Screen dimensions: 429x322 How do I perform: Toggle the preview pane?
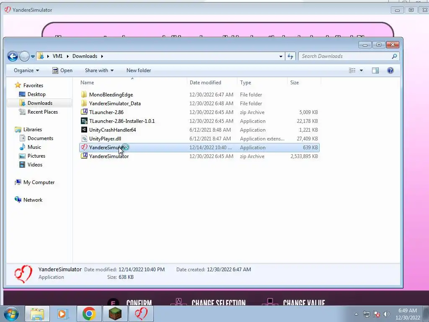375,70
